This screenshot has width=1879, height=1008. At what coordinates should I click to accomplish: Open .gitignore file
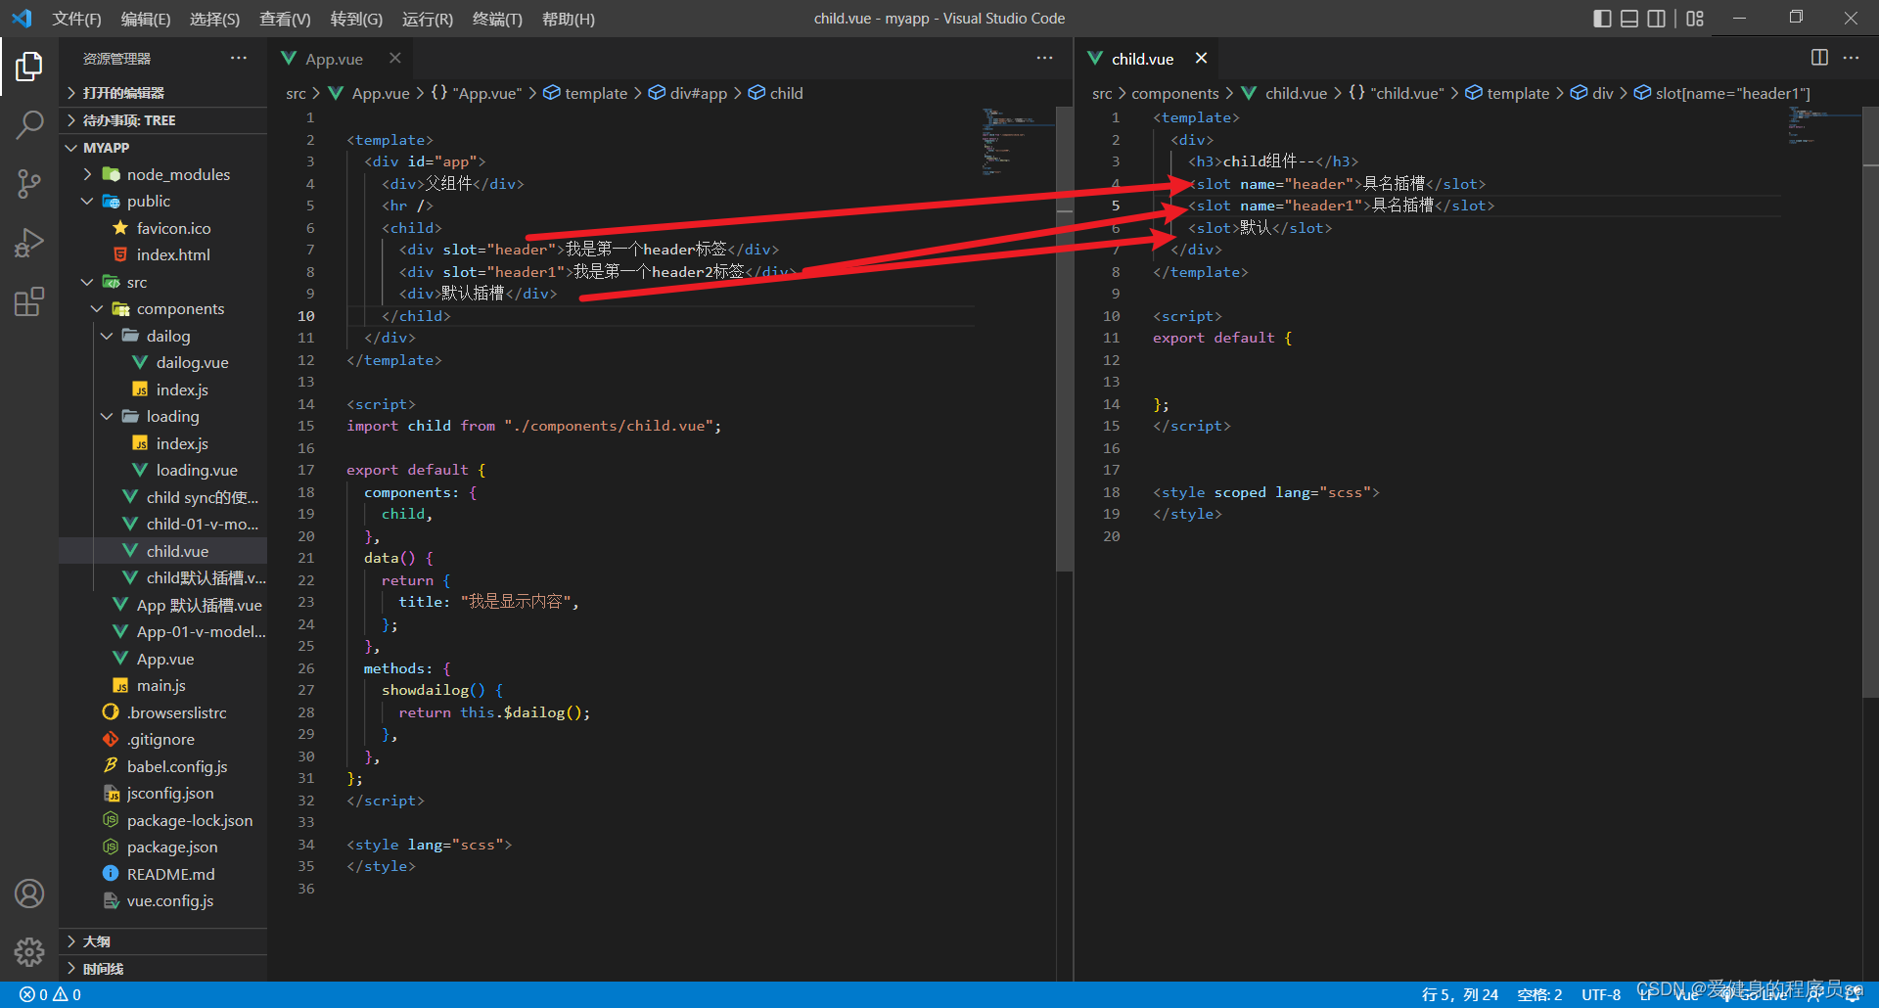pos(163,739)
